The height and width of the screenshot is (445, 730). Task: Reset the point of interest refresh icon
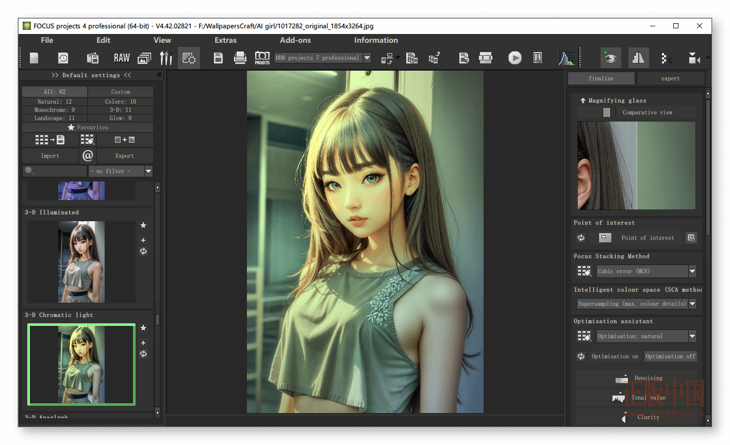point(581,238)
